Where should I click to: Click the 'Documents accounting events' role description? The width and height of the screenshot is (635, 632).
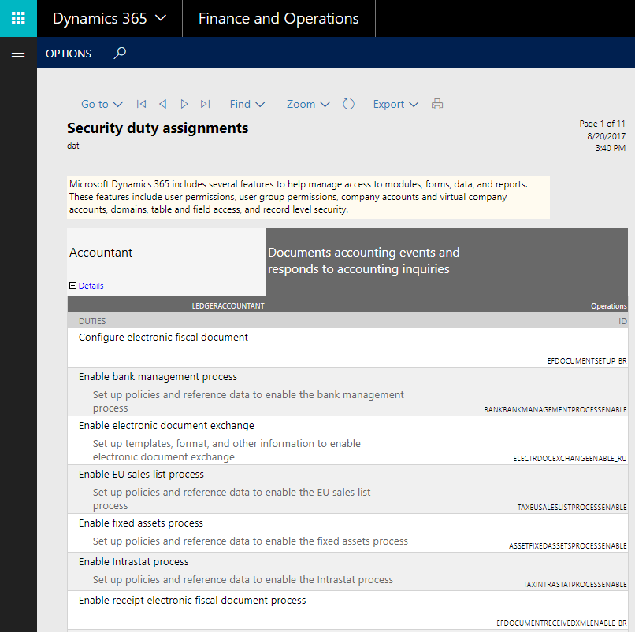tap(364, 261)
